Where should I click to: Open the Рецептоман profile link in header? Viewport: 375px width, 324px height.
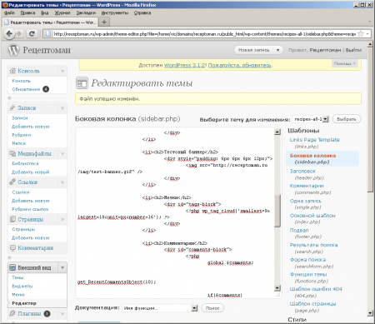pos(325,50)
